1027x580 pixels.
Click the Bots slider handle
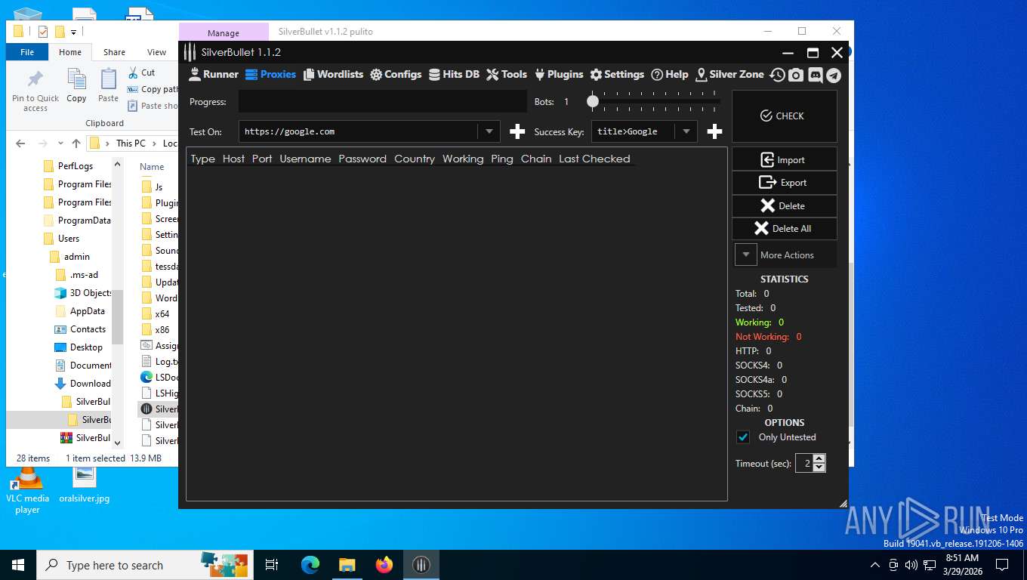pyautogui.click(x=593, y=100)
